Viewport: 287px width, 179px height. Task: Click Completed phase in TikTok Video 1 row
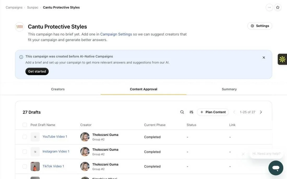[x=152, y=167]
